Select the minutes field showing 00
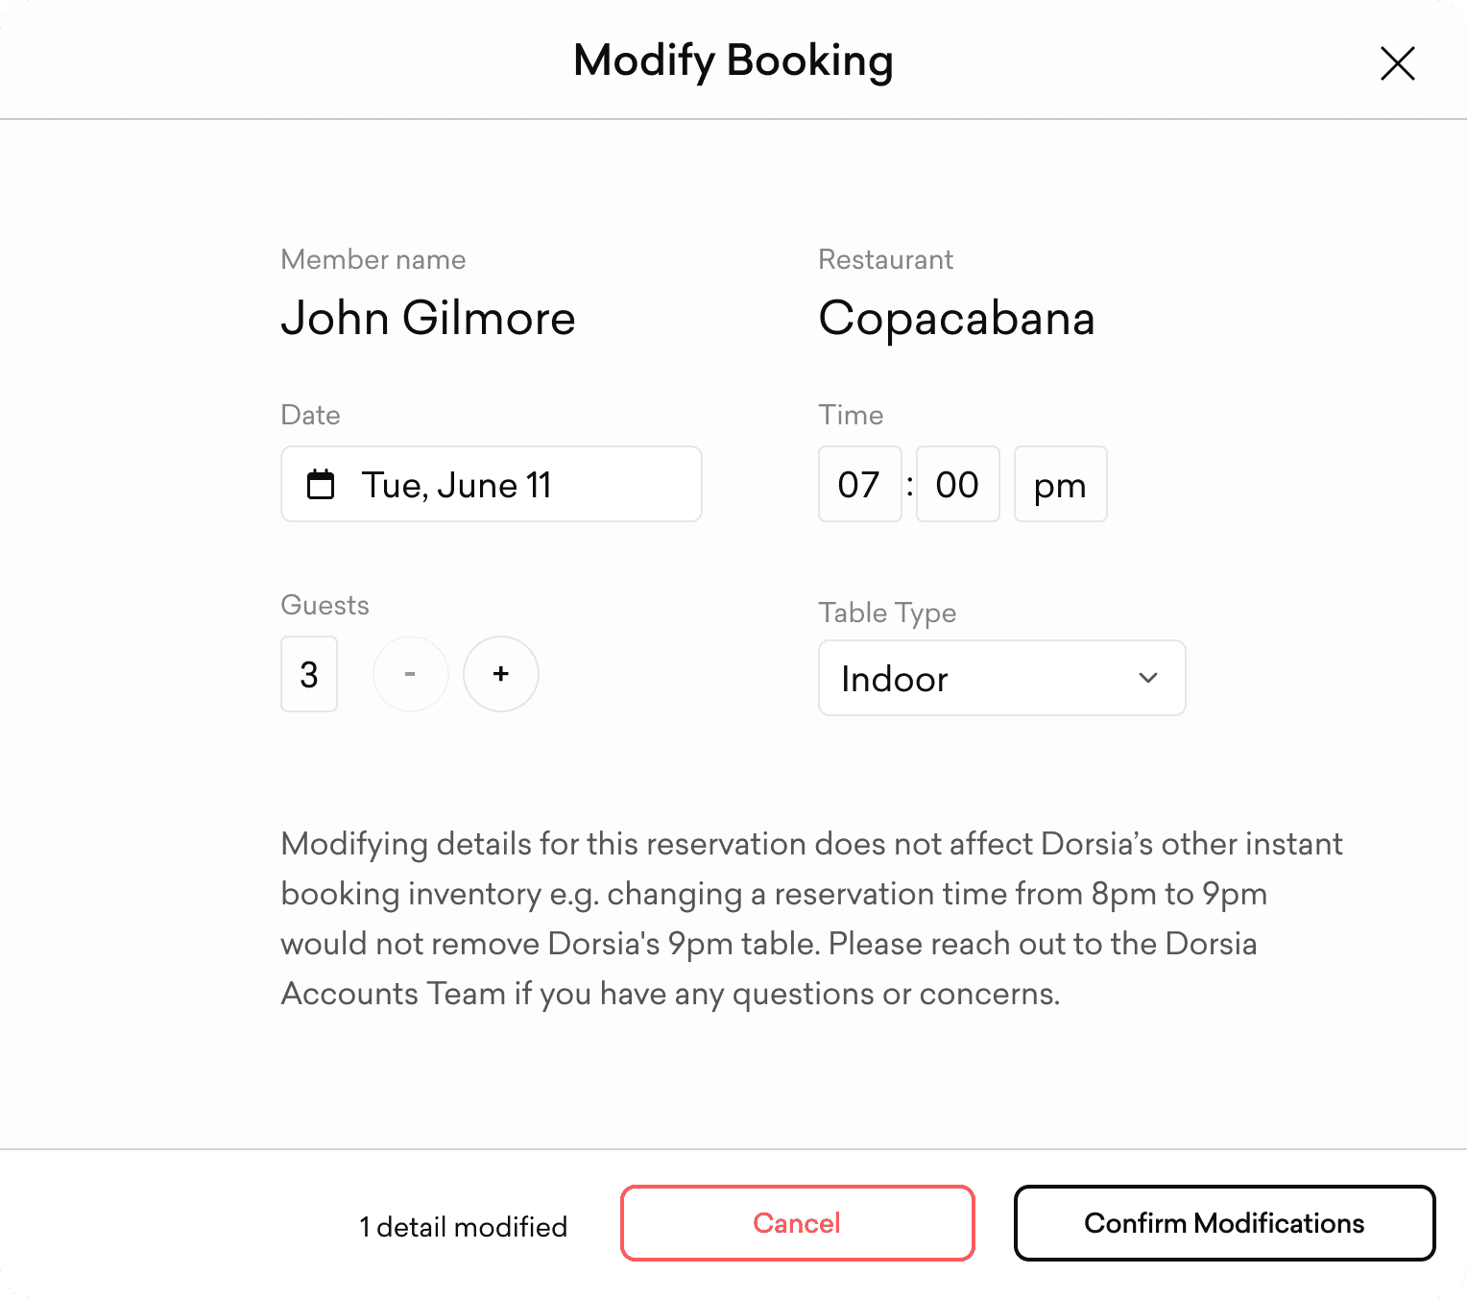1467x1298 pixels. 957,485
